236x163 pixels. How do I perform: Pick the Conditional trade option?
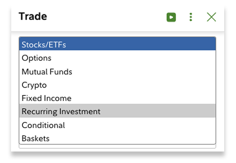[117, 125]
